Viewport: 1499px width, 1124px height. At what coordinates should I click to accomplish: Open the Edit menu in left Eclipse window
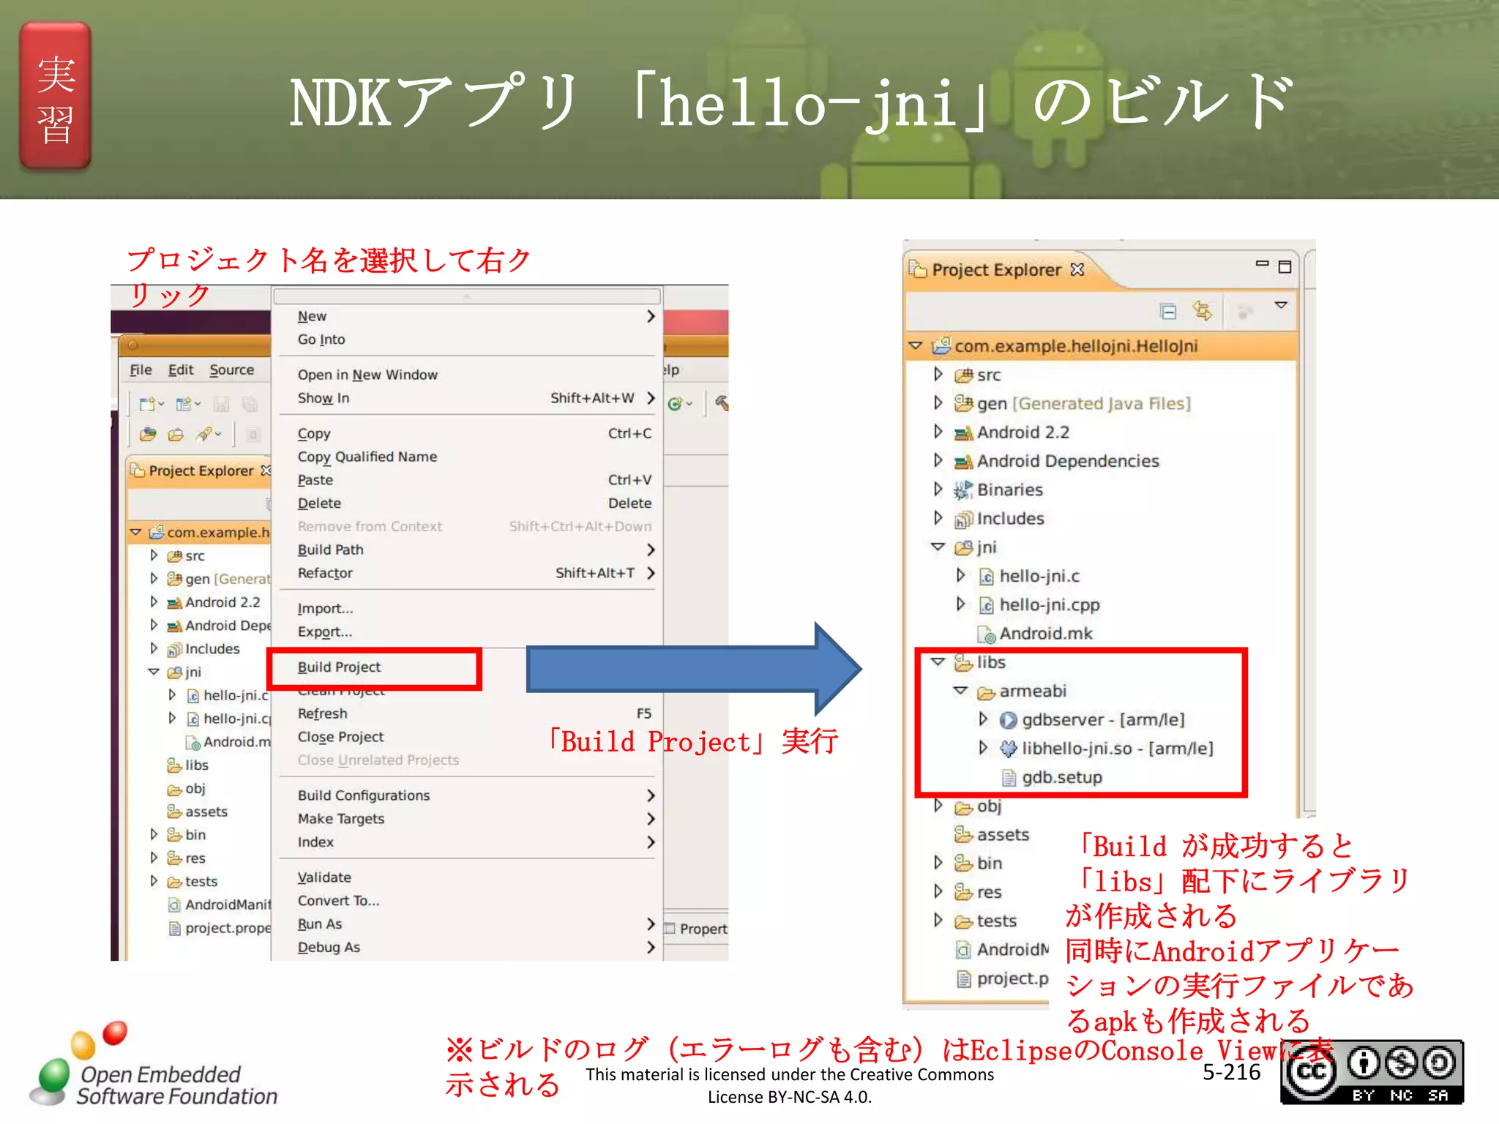(181, 370)
